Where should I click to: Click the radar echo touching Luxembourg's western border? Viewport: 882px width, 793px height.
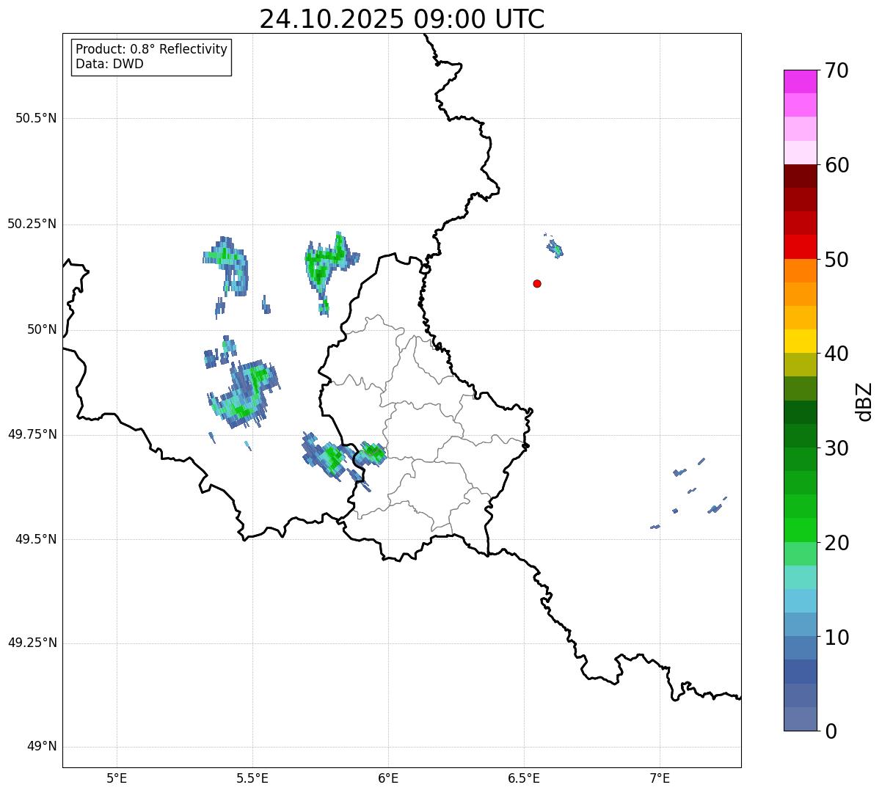coord(371,455)
